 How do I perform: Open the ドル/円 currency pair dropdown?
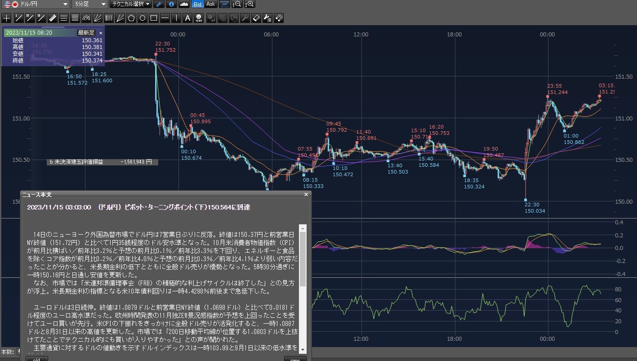click(36, 4)
